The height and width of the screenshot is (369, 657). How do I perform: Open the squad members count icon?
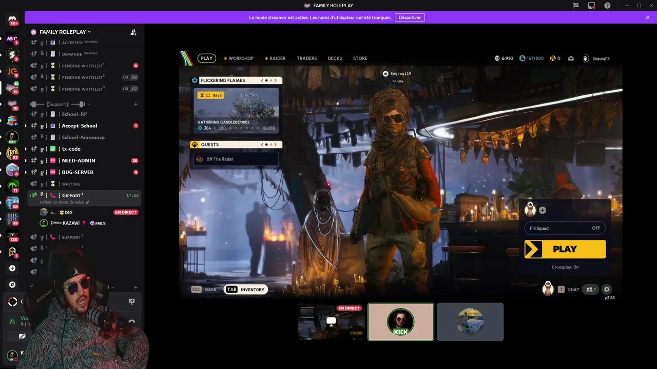pyautogui.click(x=590, y=290)
